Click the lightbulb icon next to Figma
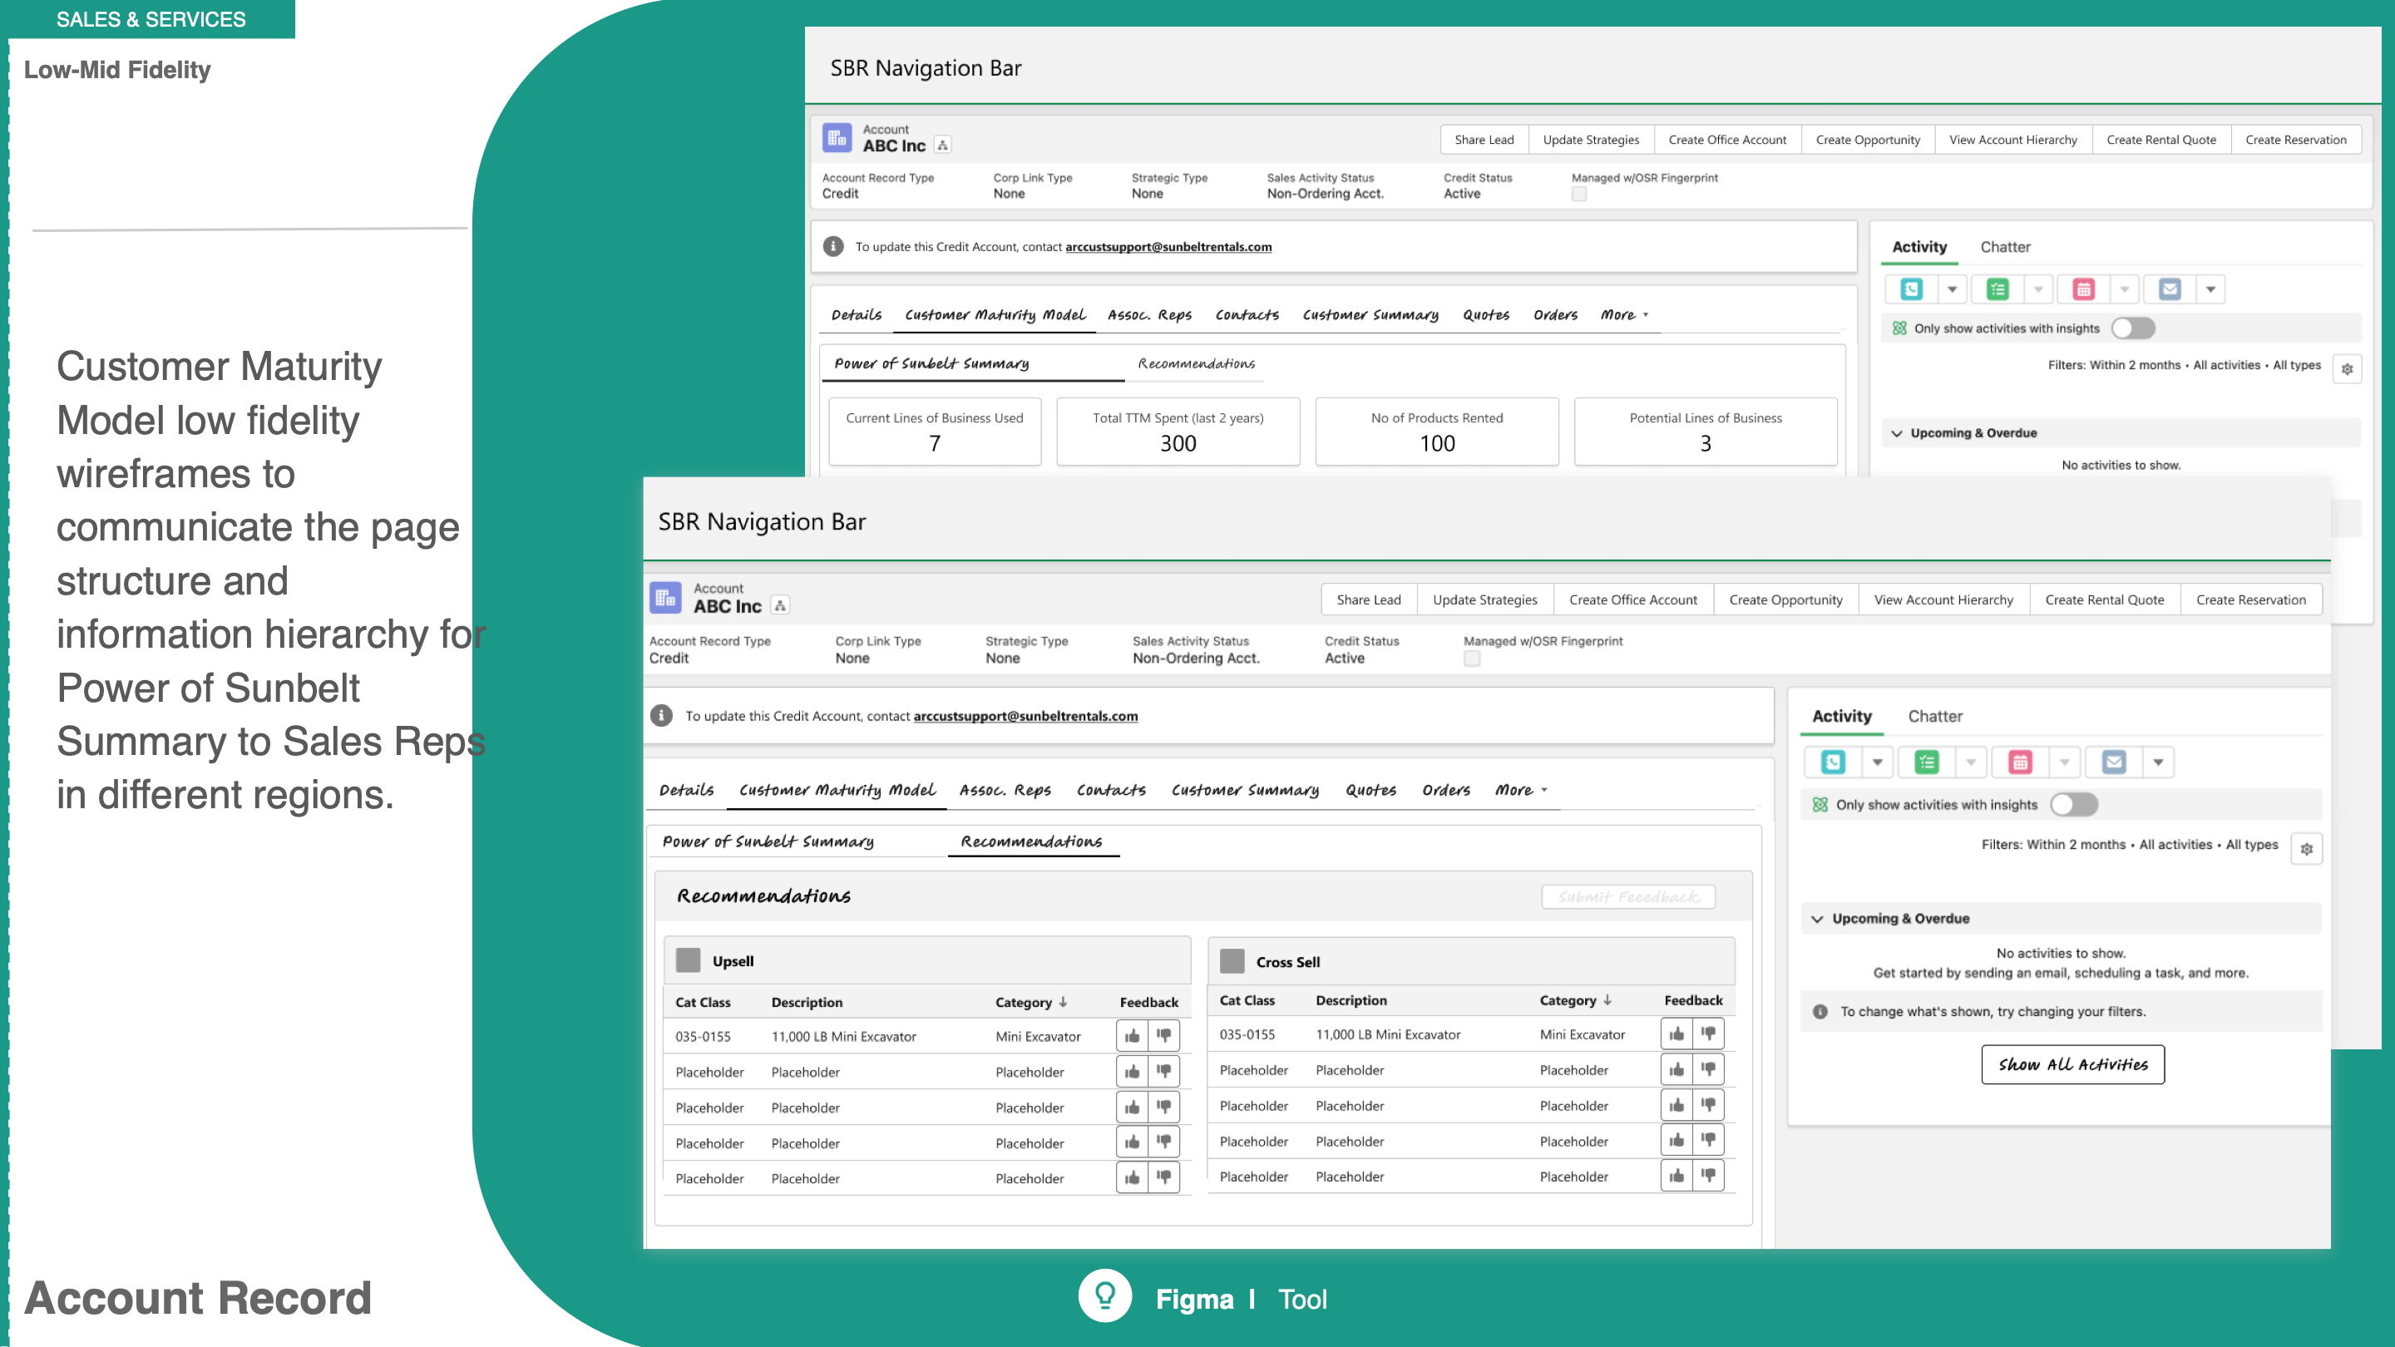The image size is (2395, 1347). (x=1104, y=1296)
